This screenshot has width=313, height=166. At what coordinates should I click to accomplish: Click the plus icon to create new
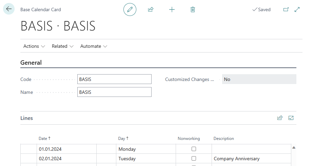tap(172, 9)
